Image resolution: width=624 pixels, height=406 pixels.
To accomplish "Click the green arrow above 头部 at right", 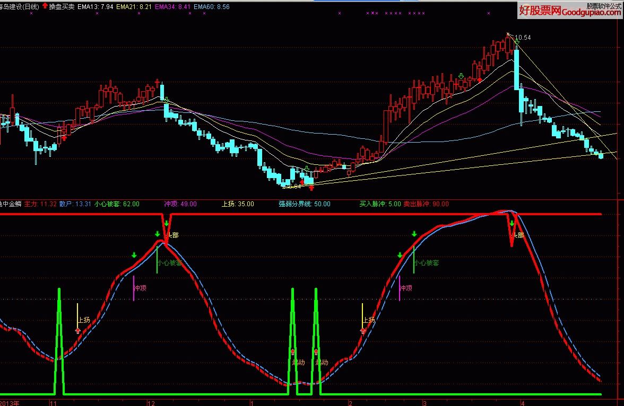I will [x=512, y=224].
